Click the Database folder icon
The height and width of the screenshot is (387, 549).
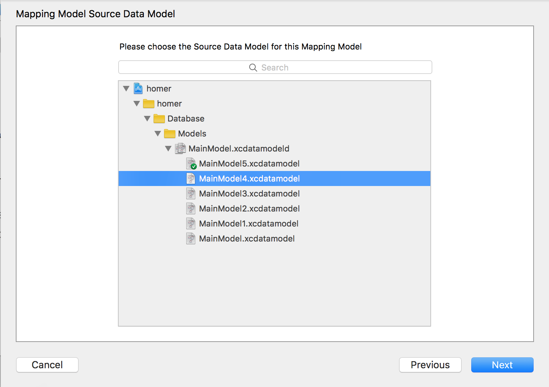pos(159,118)
